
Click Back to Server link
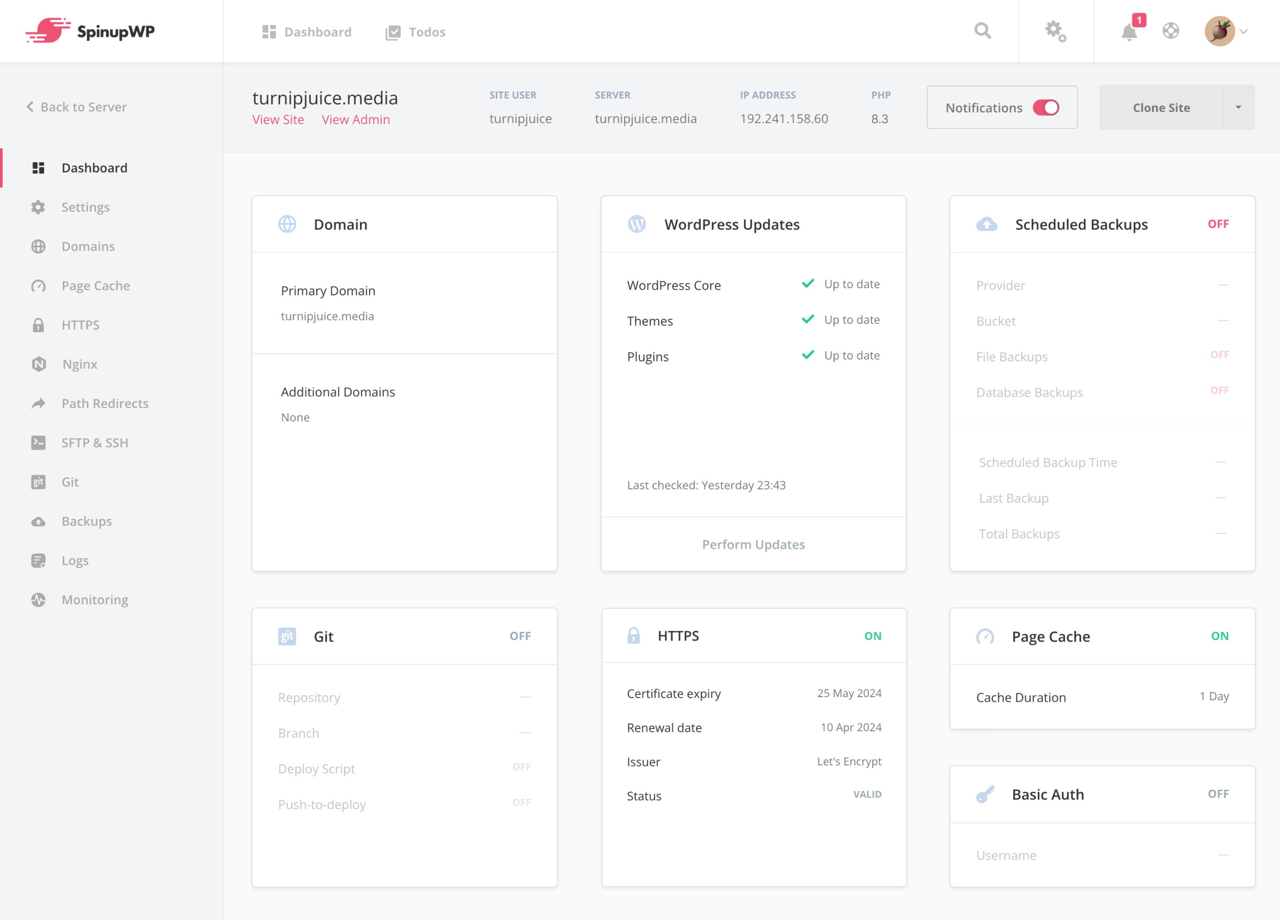click(x=77, y=107)
